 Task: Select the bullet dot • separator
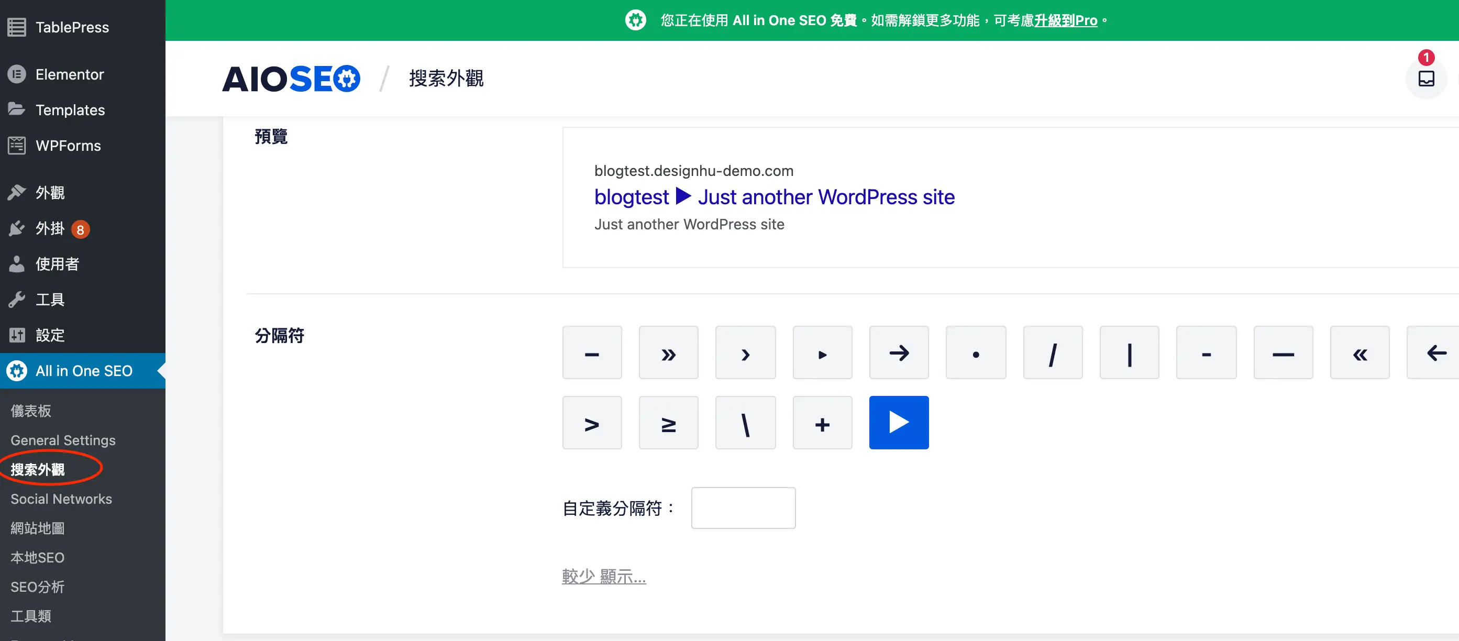point(976,352)
